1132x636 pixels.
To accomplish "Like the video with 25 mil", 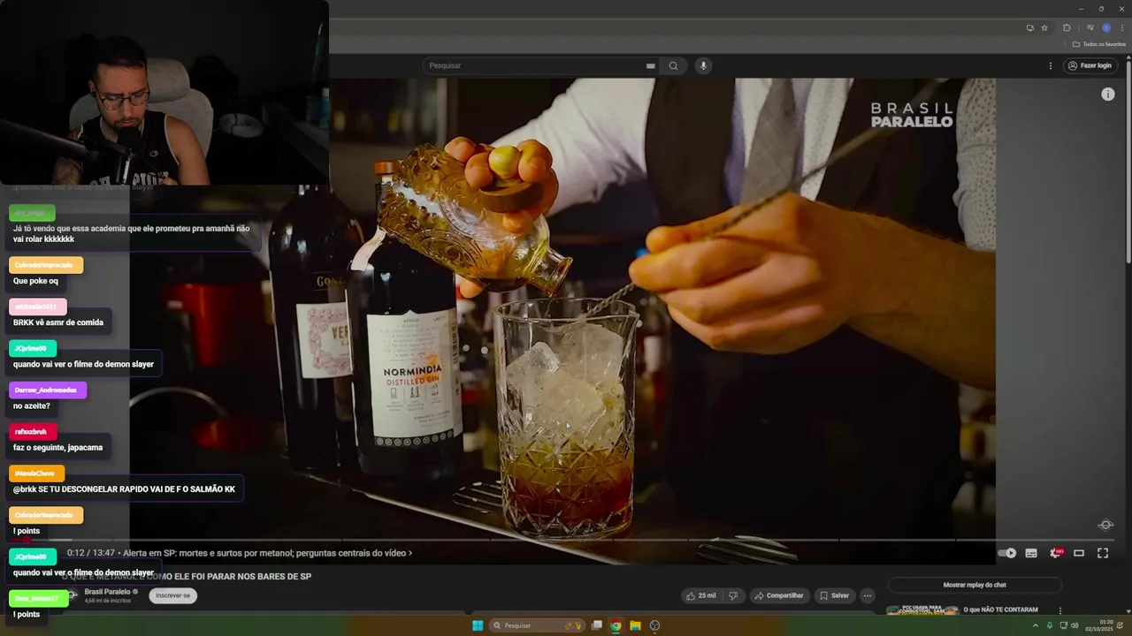I will point(700,595).
